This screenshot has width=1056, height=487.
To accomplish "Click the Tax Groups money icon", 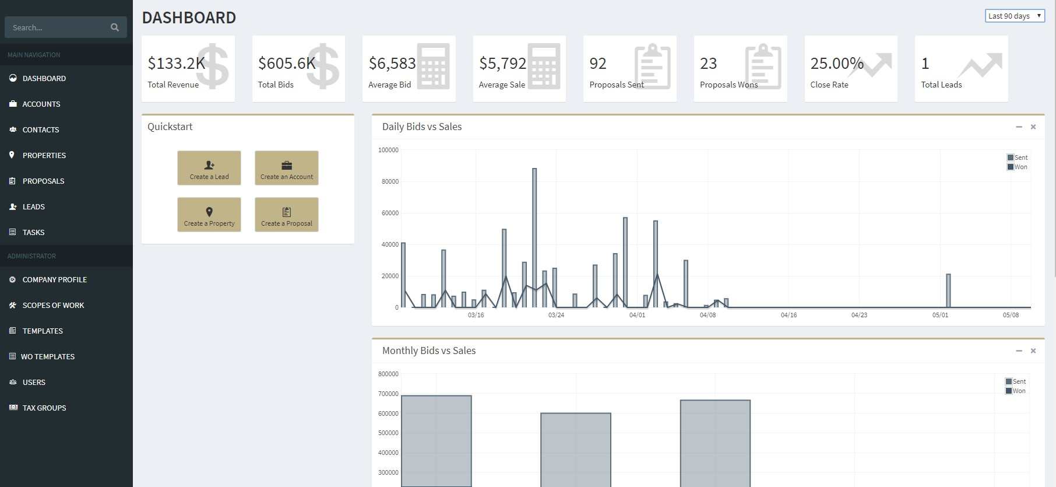I will (13, 408).
